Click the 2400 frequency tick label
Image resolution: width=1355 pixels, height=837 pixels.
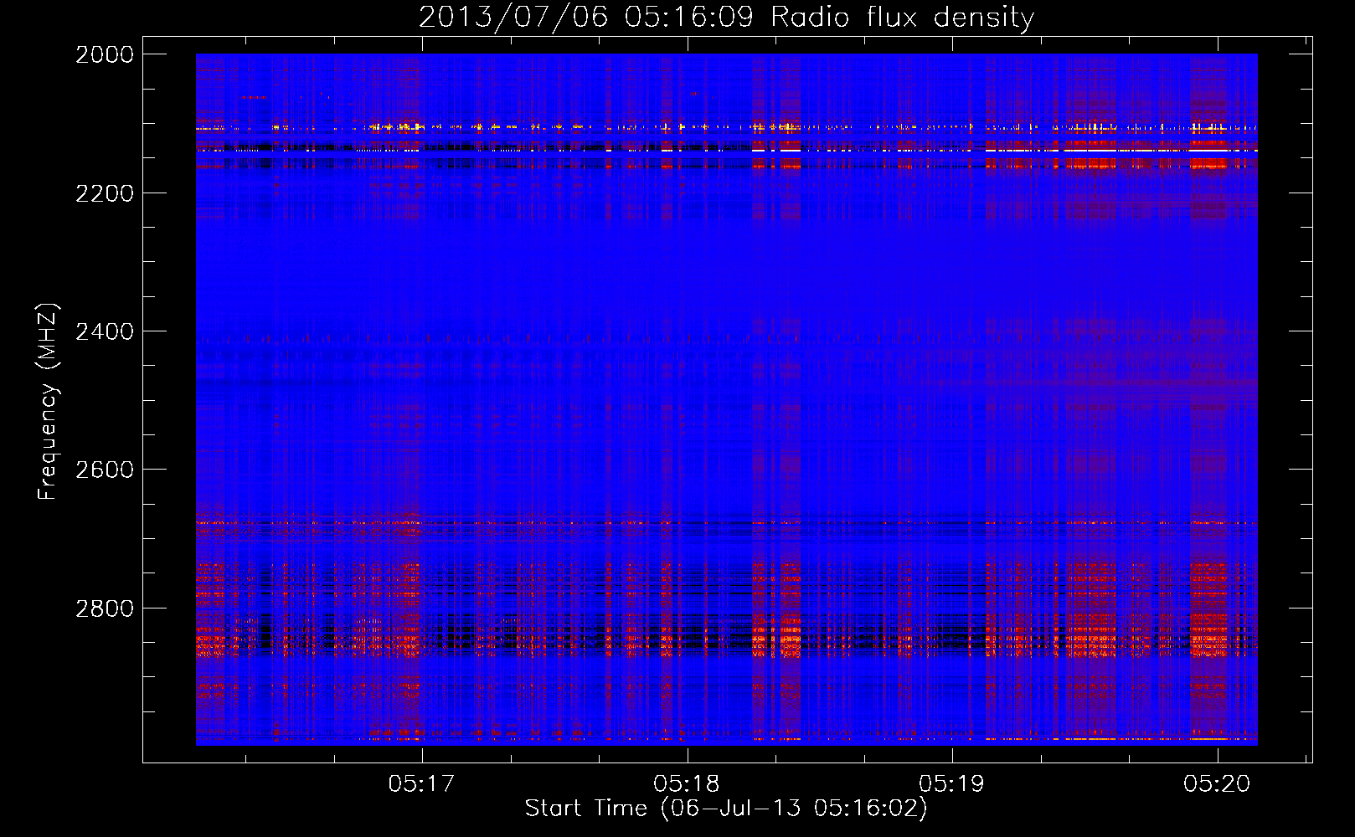[105, 331]
